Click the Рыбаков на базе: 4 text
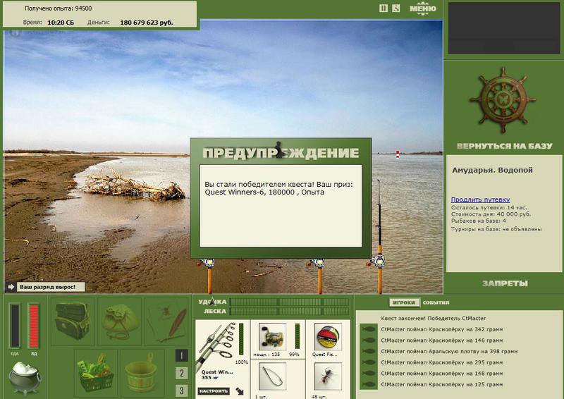 point(479,221)
